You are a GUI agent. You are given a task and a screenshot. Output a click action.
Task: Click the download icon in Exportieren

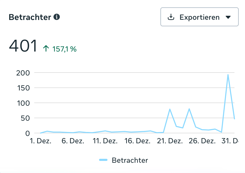[x=171, y=17]
